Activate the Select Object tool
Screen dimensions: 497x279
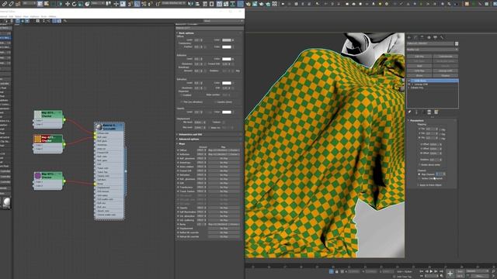point(40,4)
